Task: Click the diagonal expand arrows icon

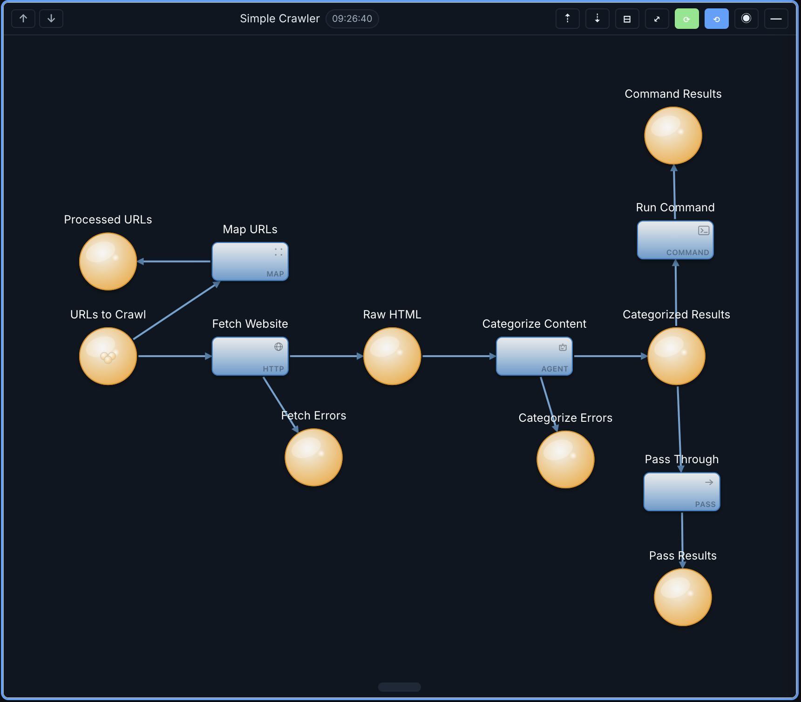Action: (657, 19)
